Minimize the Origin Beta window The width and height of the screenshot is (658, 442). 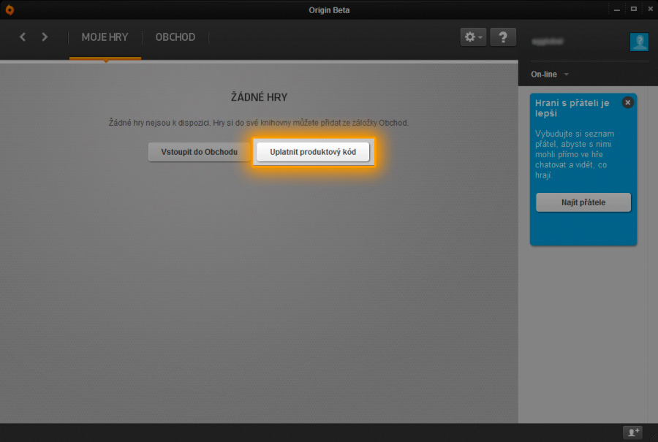(617, 9)
